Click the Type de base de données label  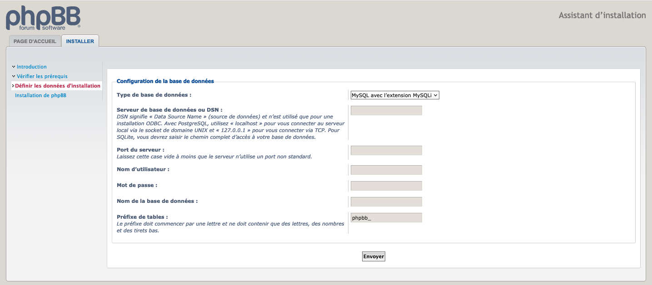pos(154,95)
